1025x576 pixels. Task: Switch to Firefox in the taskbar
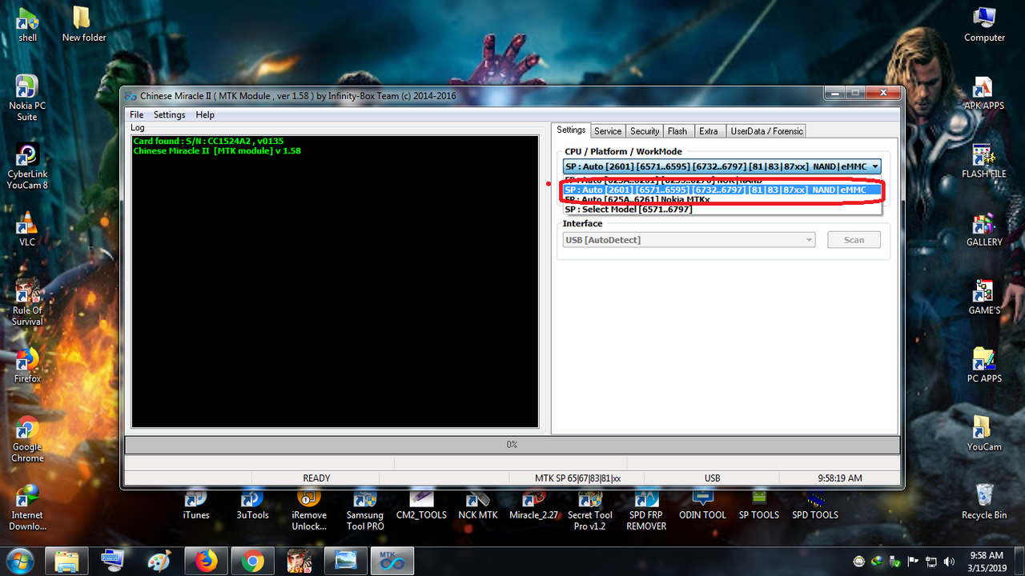(x=206, y=561)
